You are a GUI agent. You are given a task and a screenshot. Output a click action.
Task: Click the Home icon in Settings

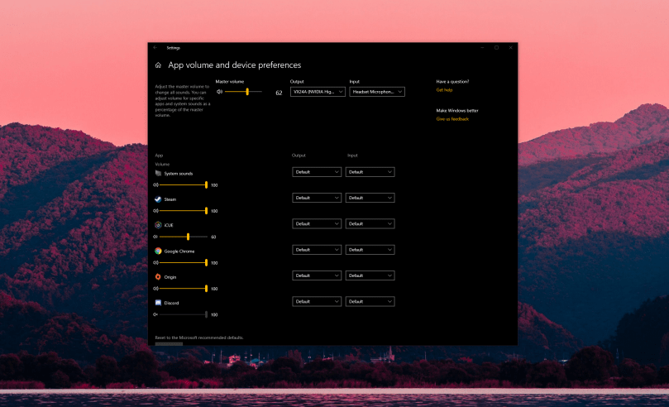pyautogui.click(x=158, y=65)
